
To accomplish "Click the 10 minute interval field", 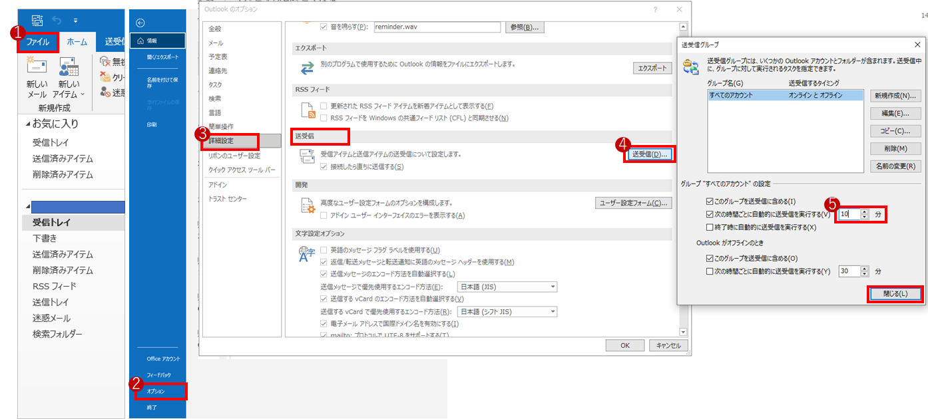I will [849, 214].
